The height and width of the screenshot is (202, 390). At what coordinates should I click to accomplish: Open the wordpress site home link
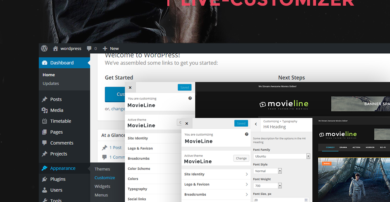(x=67, y=48)
